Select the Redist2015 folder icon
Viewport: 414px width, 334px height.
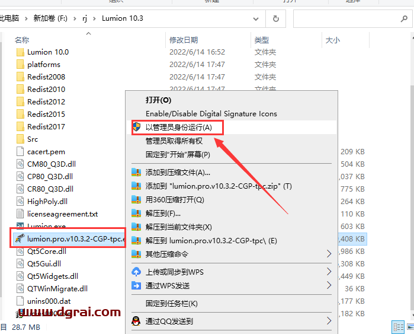click(20, 114)
